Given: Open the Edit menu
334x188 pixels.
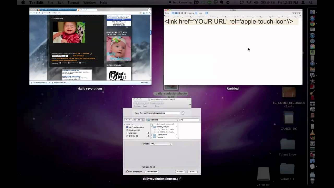Looking at the screenshot, I should pyautogui.click(x=61, y=2).
